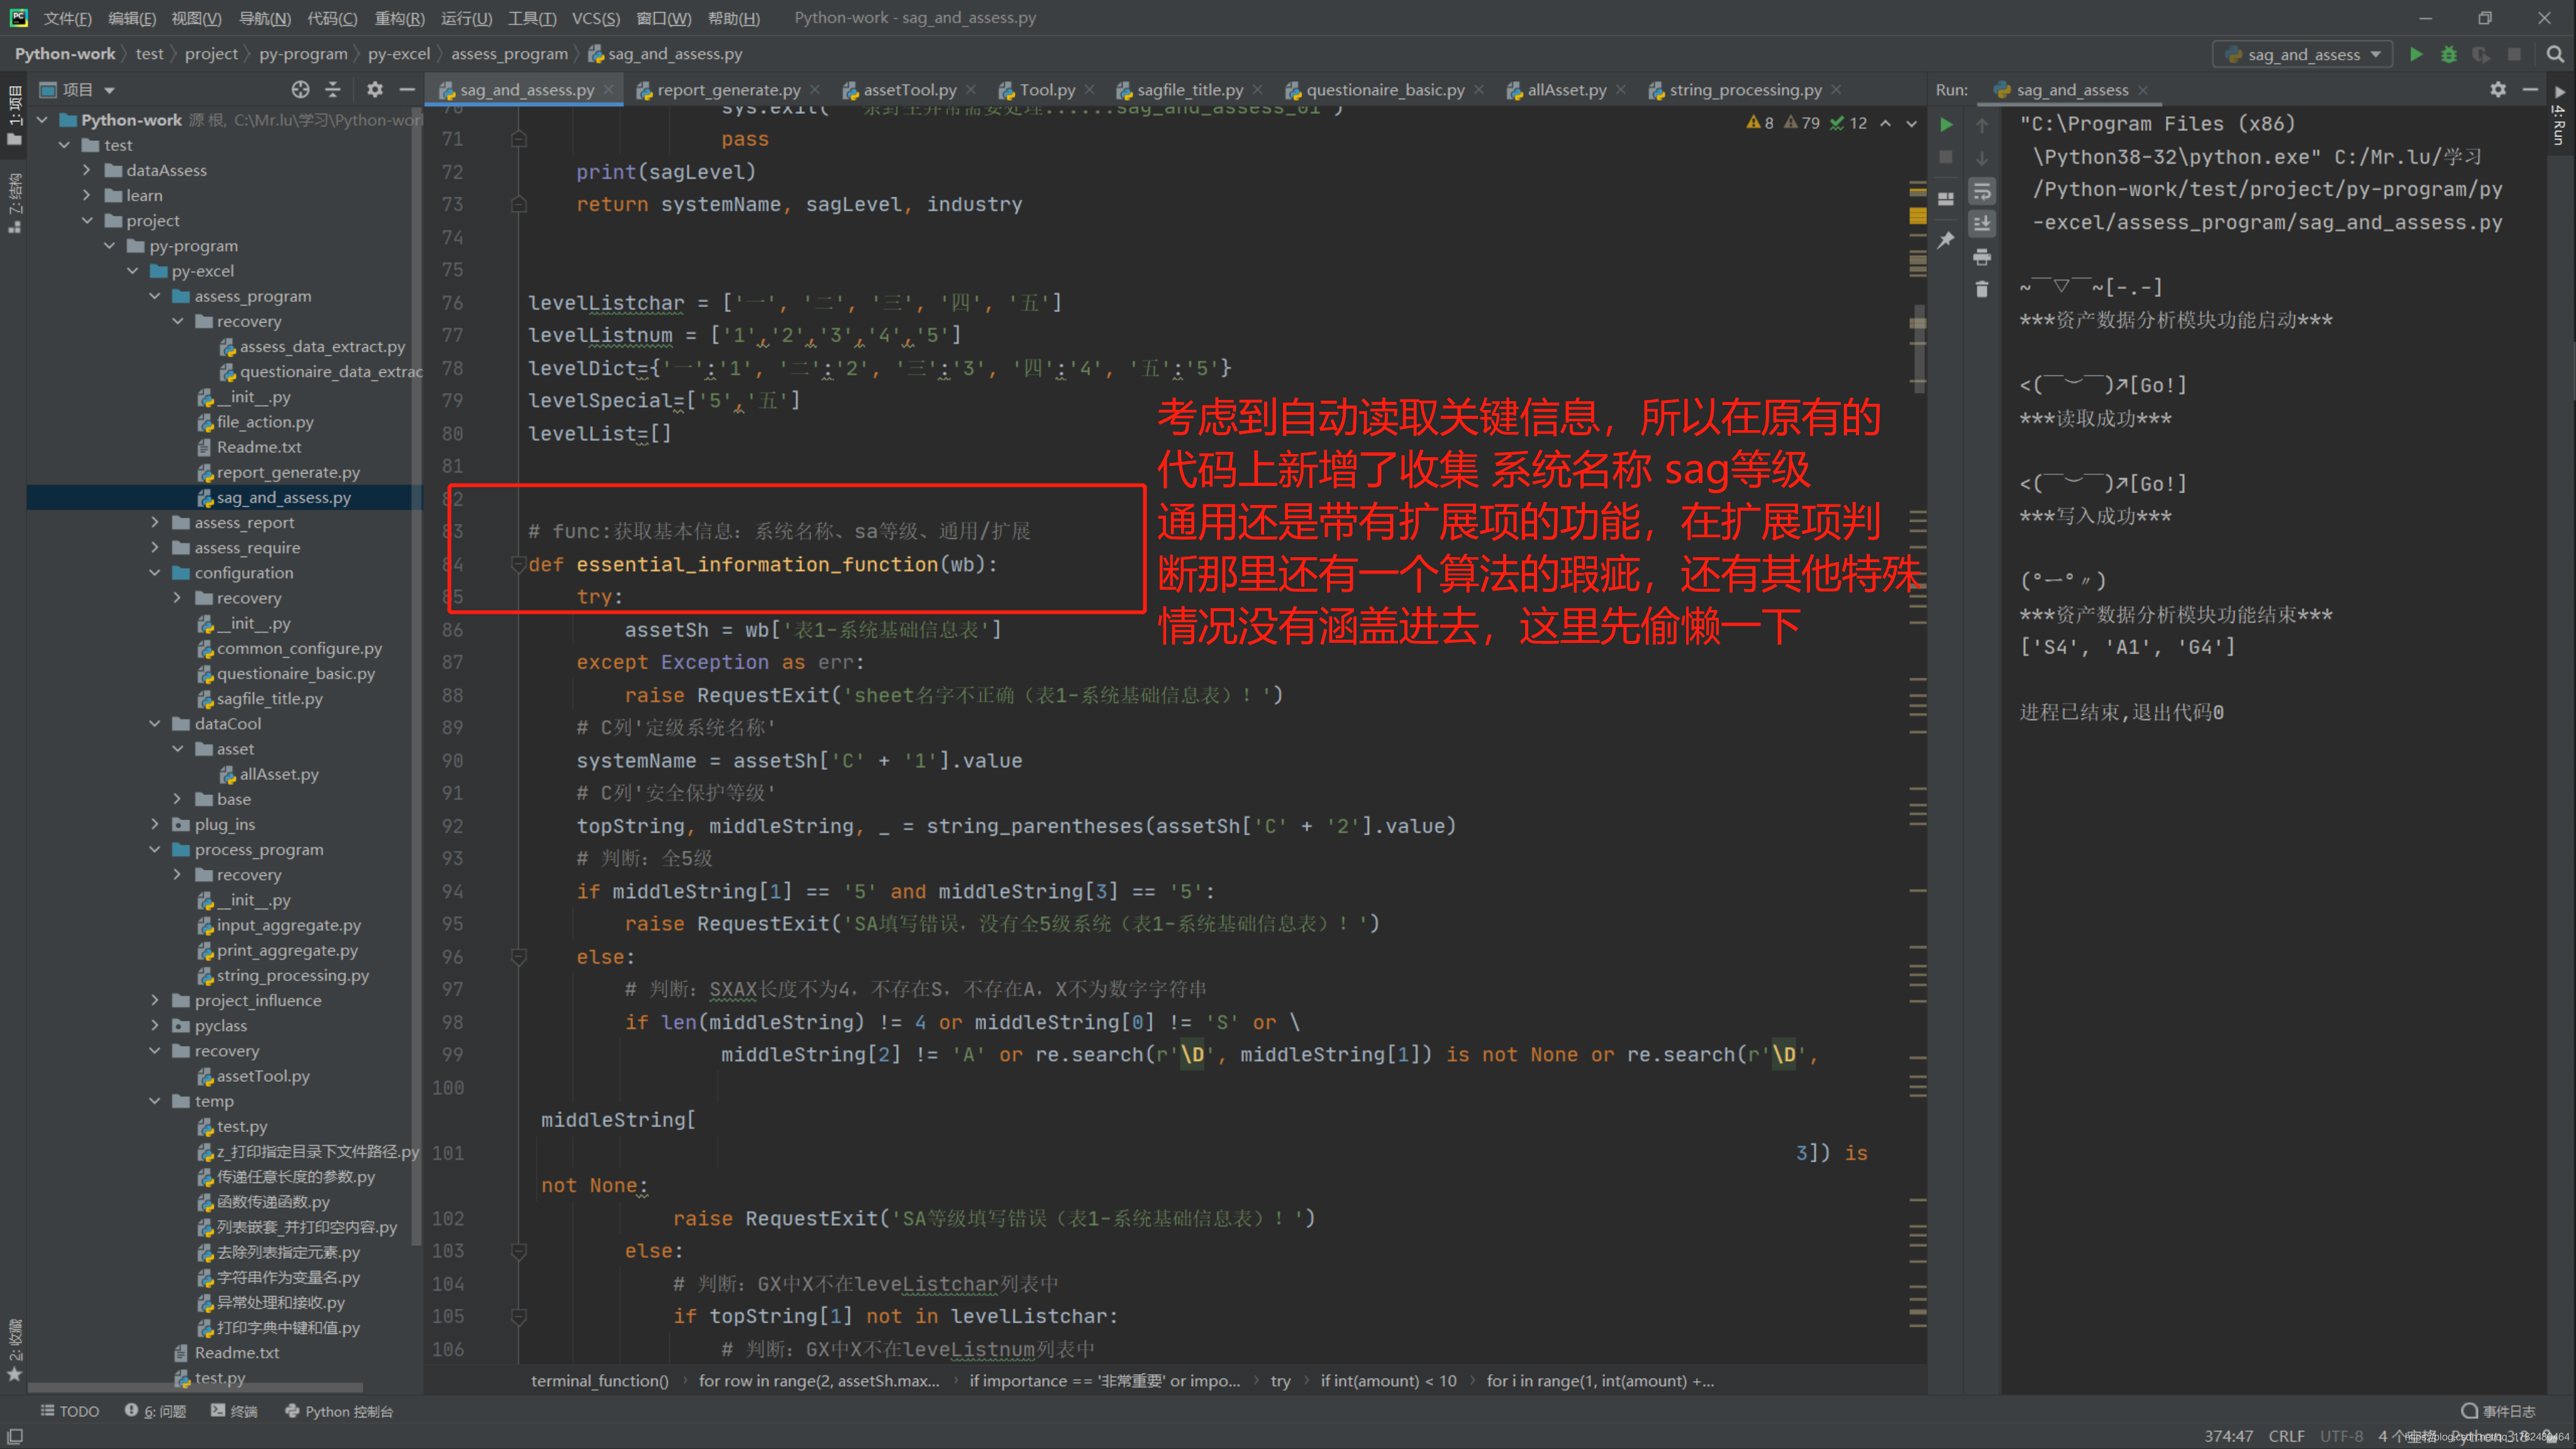Open Search Everywhere magnifier icon
The height and width of the screenshot is (1449, 2576).
[2555, 54]
